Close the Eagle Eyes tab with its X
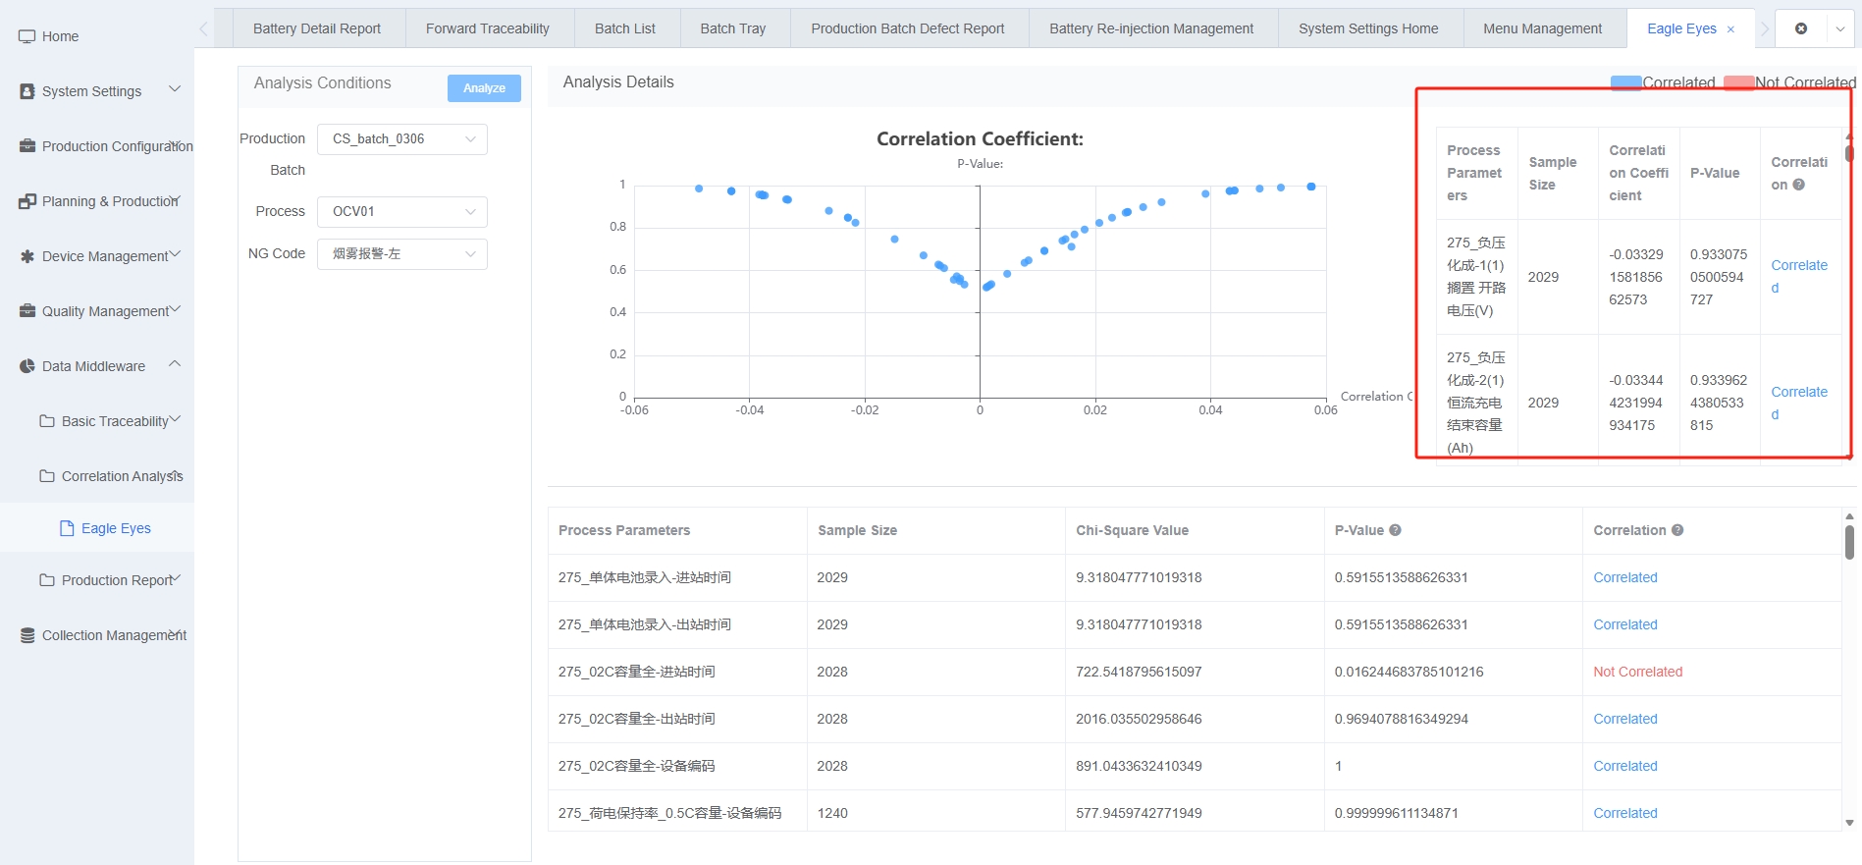1862x865 pixels. (x=1730, y=29)
